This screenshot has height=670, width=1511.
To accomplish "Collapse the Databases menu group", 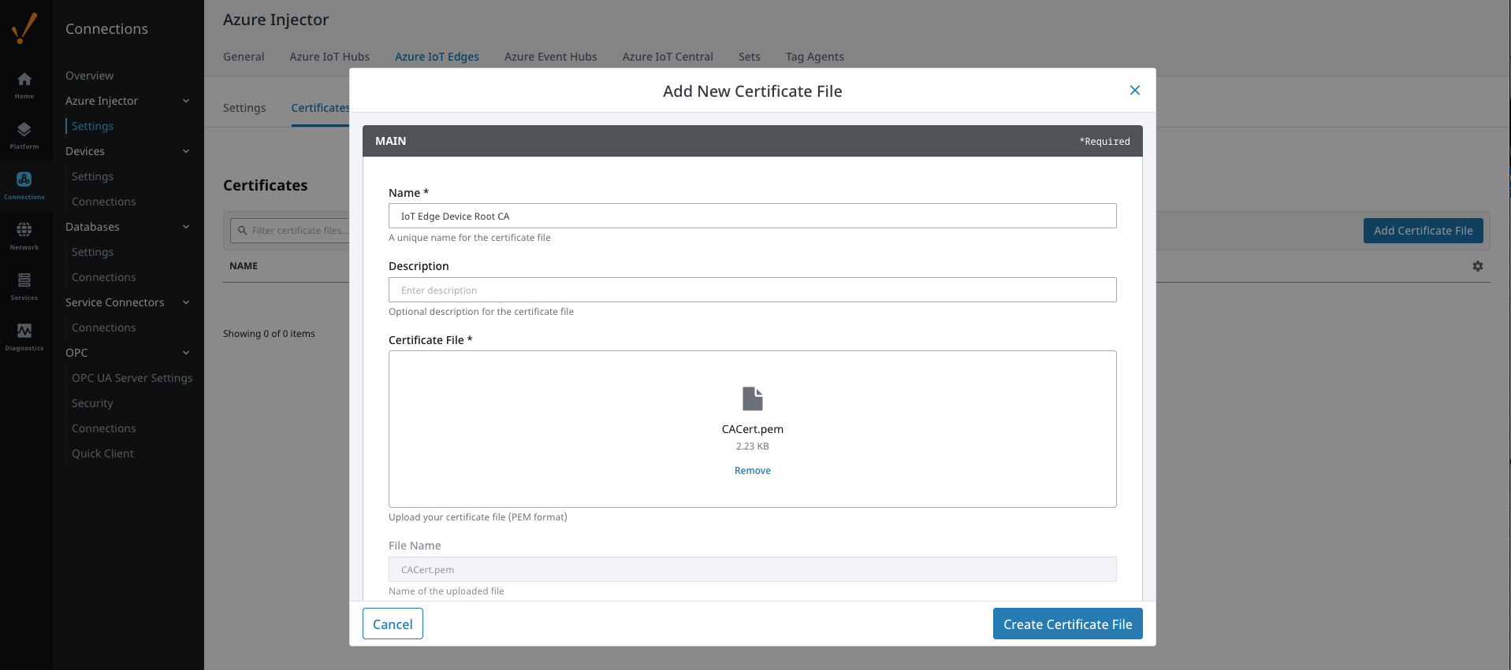I will pos(186,227).
